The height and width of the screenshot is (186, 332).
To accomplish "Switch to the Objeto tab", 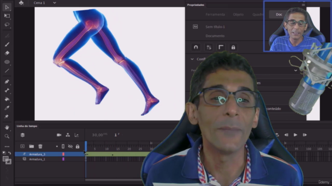I will pos(238,14).
